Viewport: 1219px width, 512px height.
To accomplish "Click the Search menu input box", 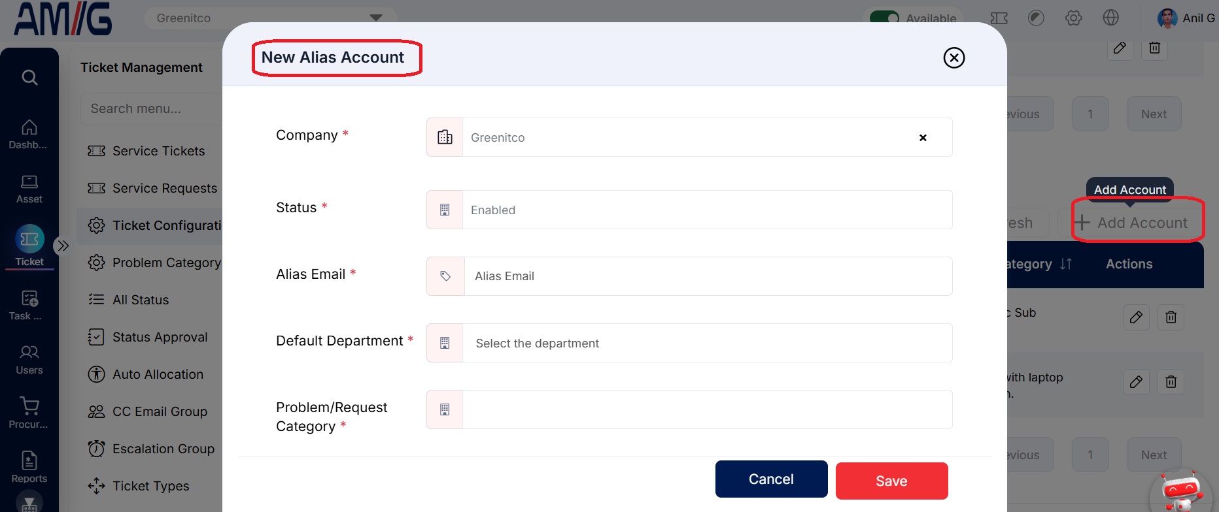I will coord(152,108).
